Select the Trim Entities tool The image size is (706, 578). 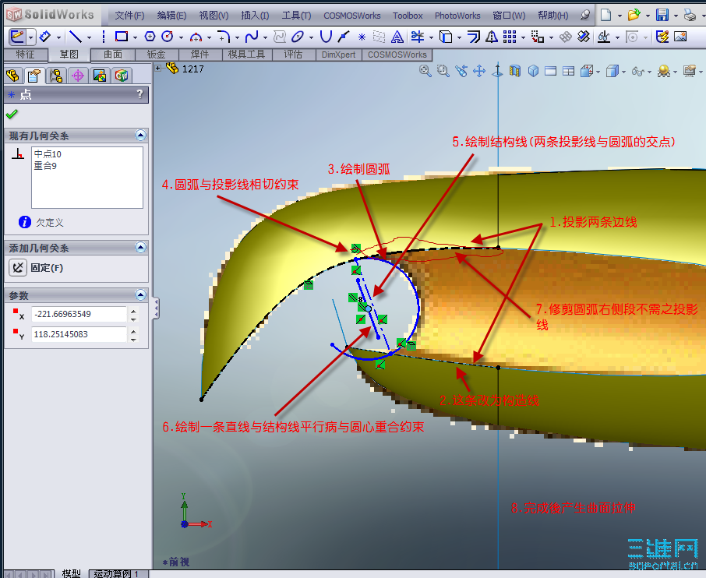[418, 37]
